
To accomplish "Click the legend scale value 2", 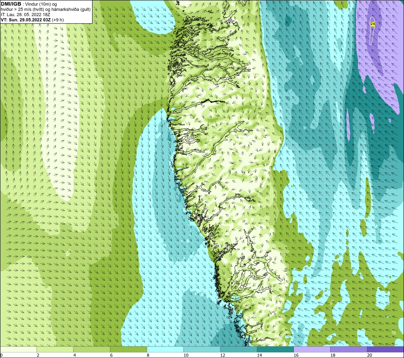I will [x=38, y=355].
